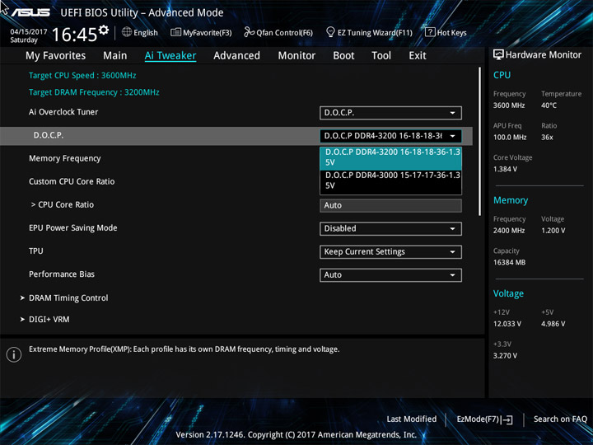593x445 pixels.
Task: Launch EZ Tuning Wizard(F11)
Action: (369, 32)
